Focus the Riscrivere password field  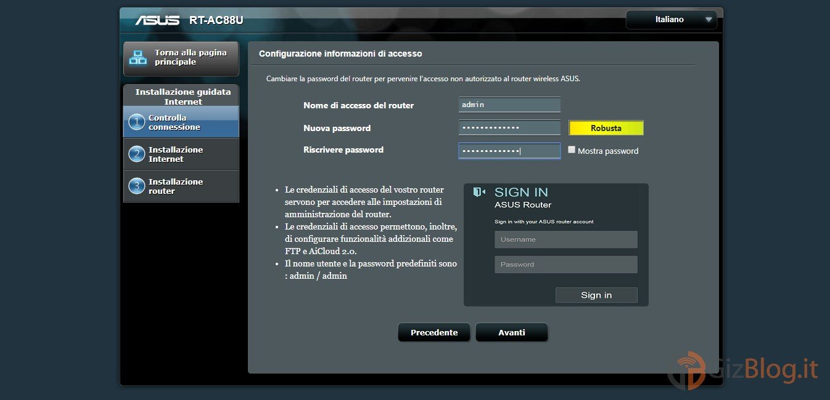coord(509,151)
